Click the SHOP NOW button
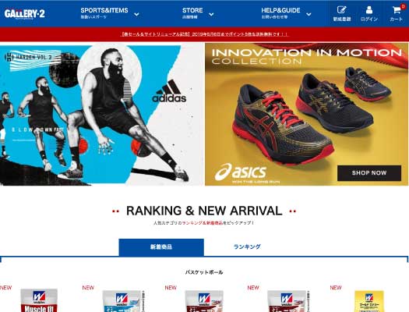The height and width of the screenshot is (312, 409). click(x=369, y=173)
